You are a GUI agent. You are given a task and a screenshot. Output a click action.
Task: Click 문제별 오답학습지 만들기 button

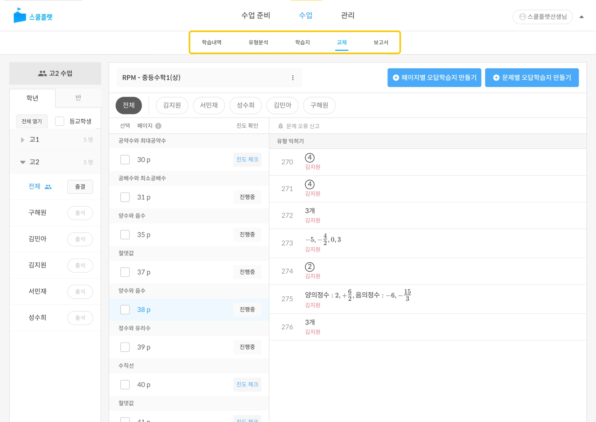(532, 78)
